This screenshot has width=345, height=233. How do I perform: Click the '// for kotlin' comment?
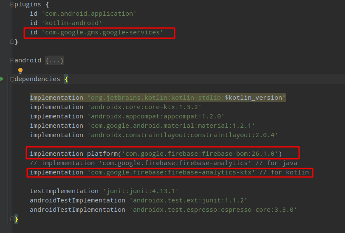284,172
